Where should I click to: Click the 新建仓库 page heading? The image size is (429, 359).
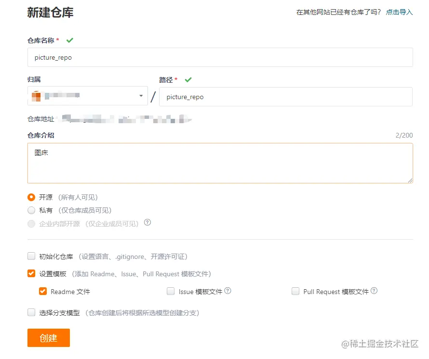coord(50,13)
